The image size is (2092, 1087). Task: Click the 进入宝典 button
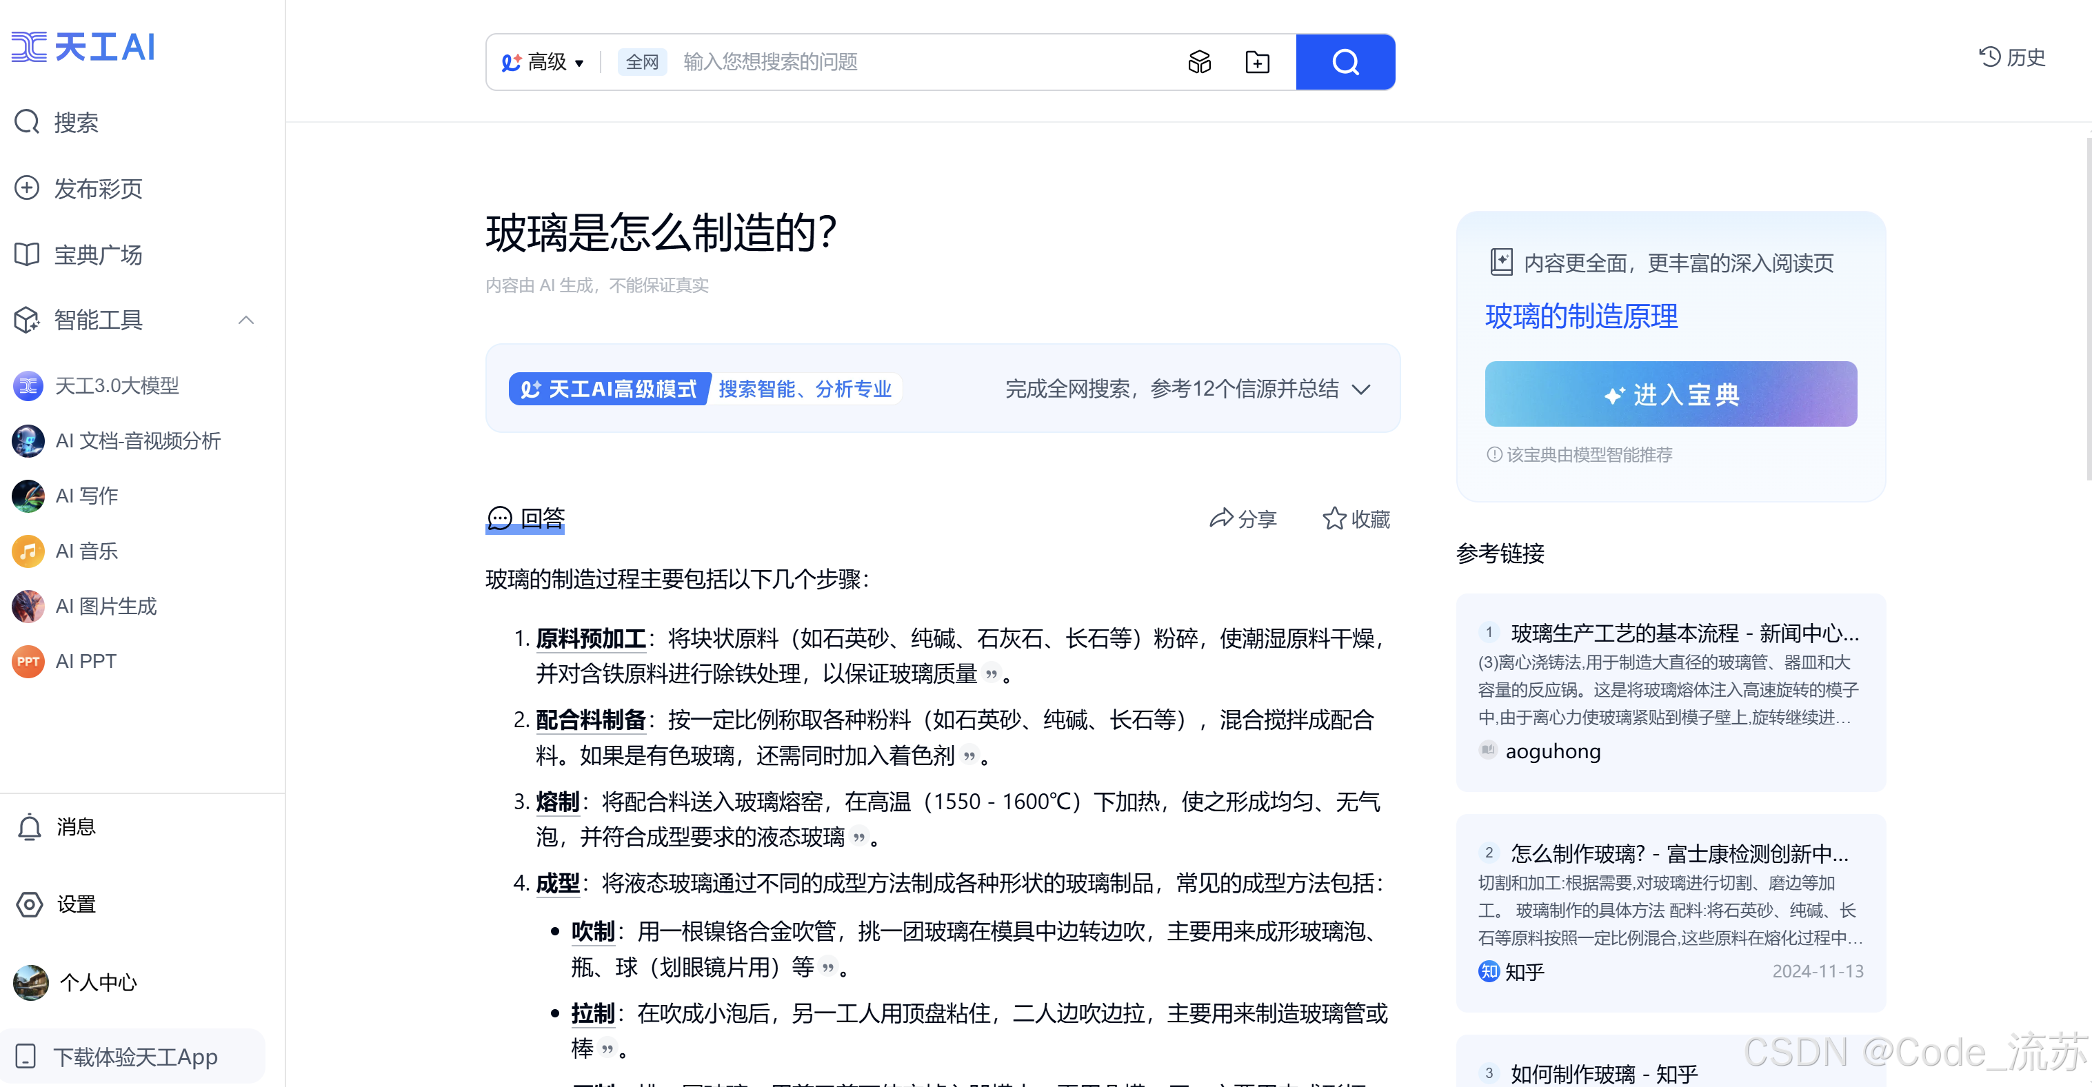pyautogui.click(x=1671, y=394)
